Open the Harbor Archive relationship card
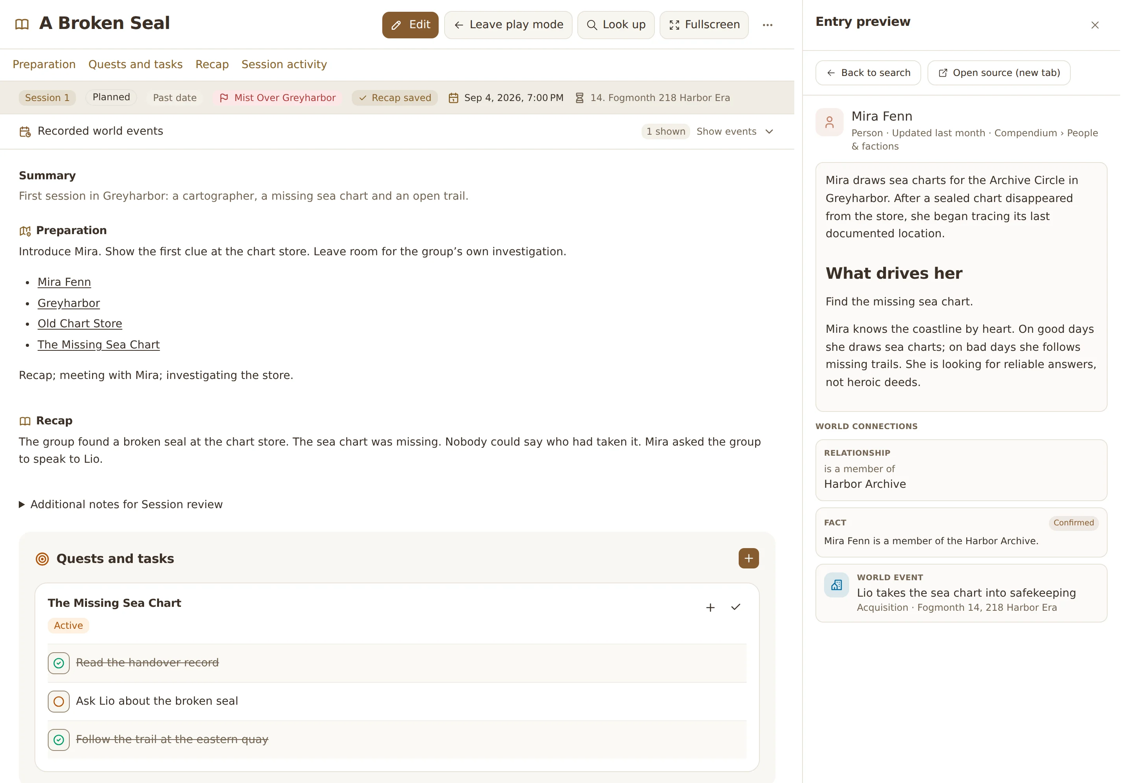The height and width of the screenshot is (783, 1128). [961, 470]
